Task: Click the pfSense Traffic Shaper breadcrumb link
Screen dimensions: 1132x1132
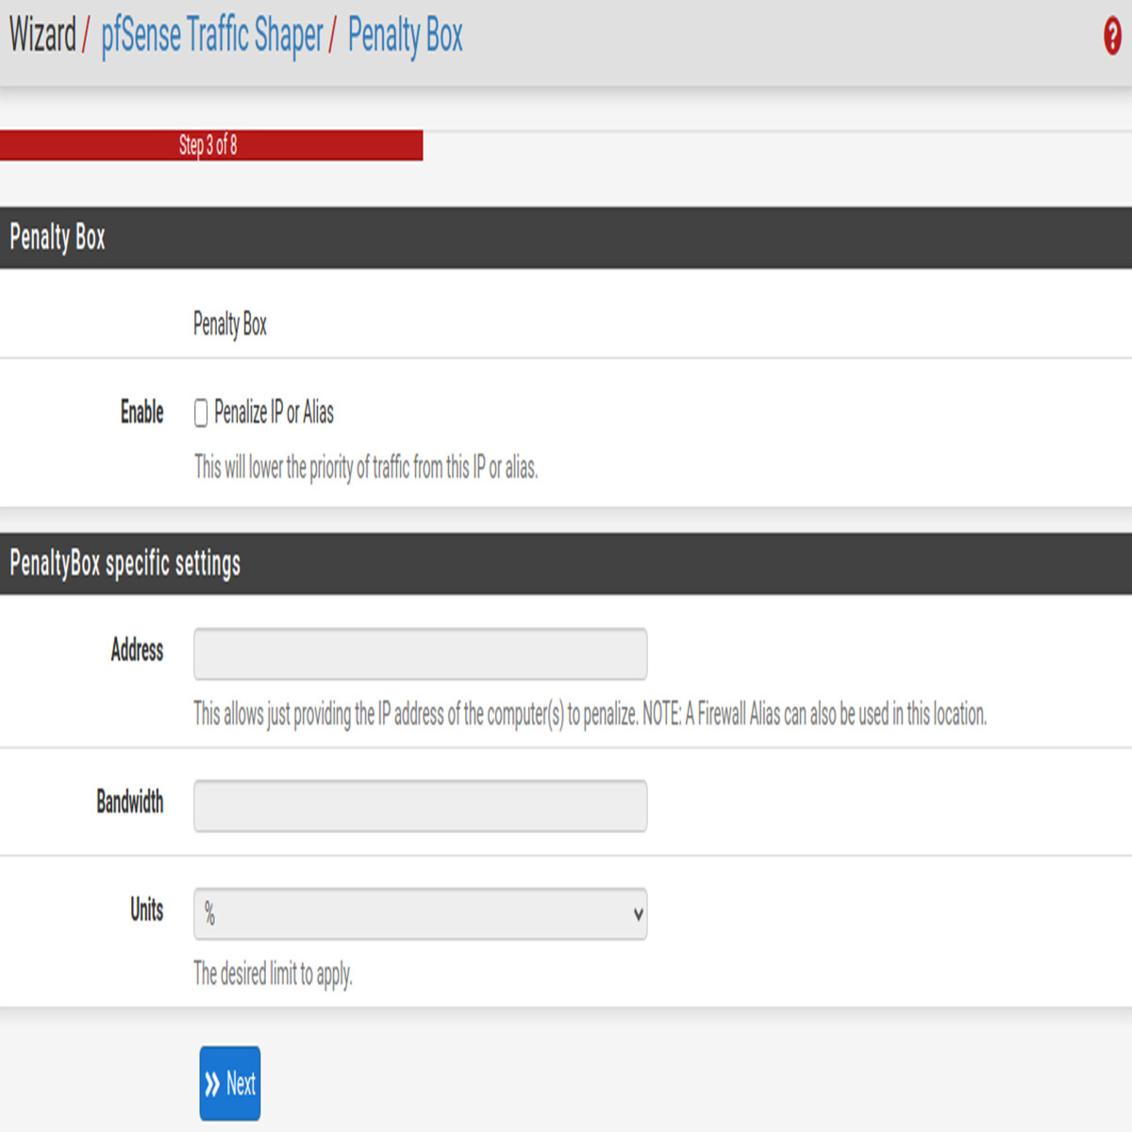Action: [x=211, y=36]
